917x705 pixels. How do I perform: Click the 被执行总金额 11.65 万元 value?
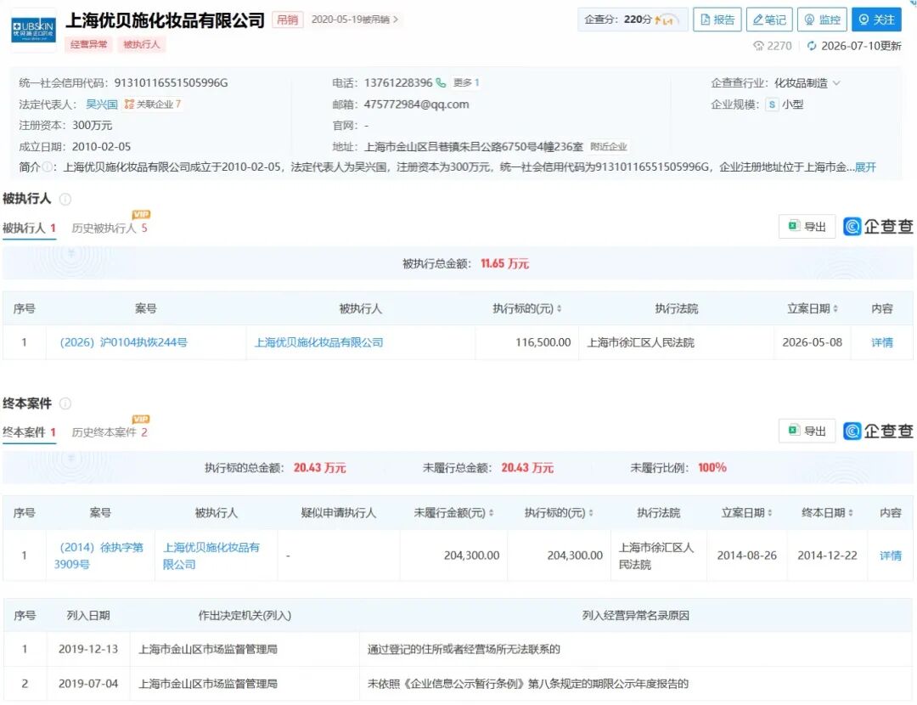[x=504, y=263]
